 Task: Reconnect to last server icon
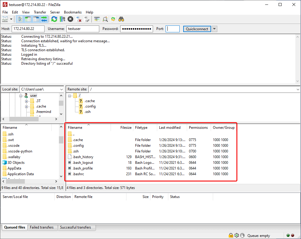point(87,19)
